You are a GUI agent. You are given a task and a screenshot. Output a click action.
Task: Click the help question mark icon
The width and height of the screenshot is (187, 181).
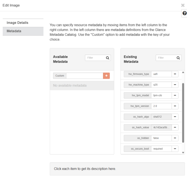click(185, 14)
